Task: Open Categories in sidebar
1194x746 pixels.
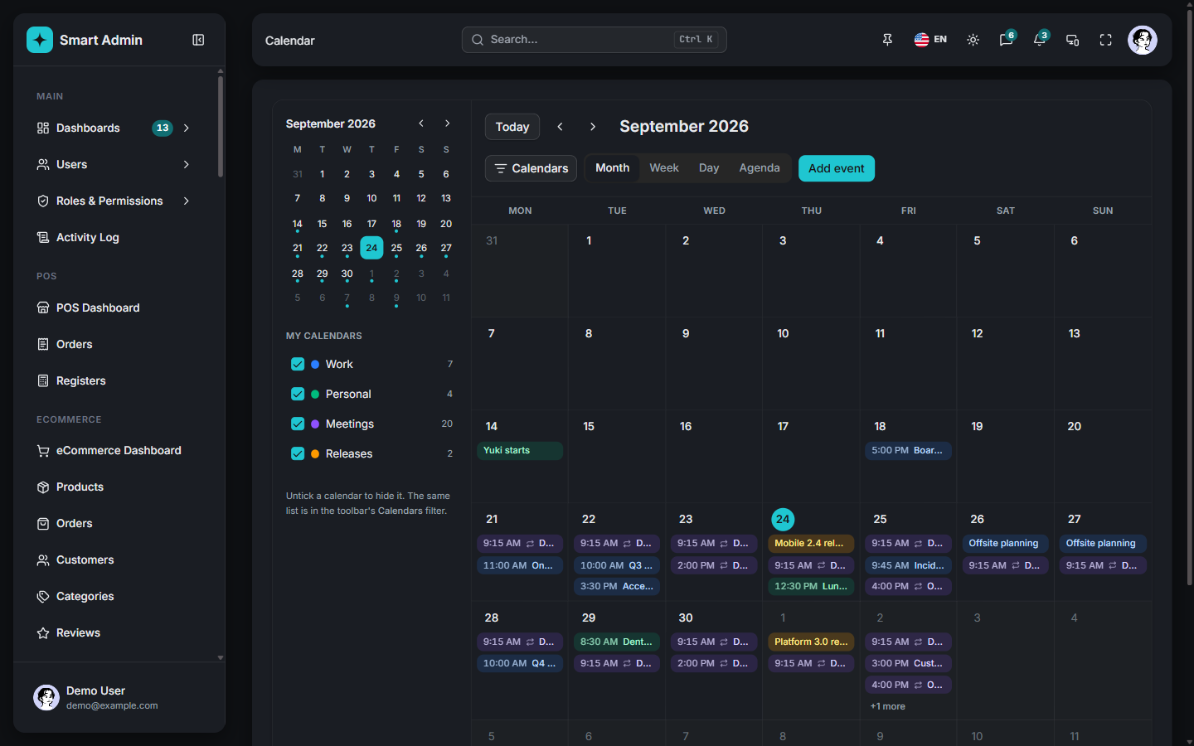Action: pos(119,596)
